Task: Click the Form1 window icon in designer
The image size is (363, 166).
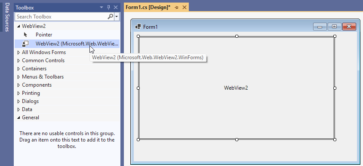Action: (138, 27)
